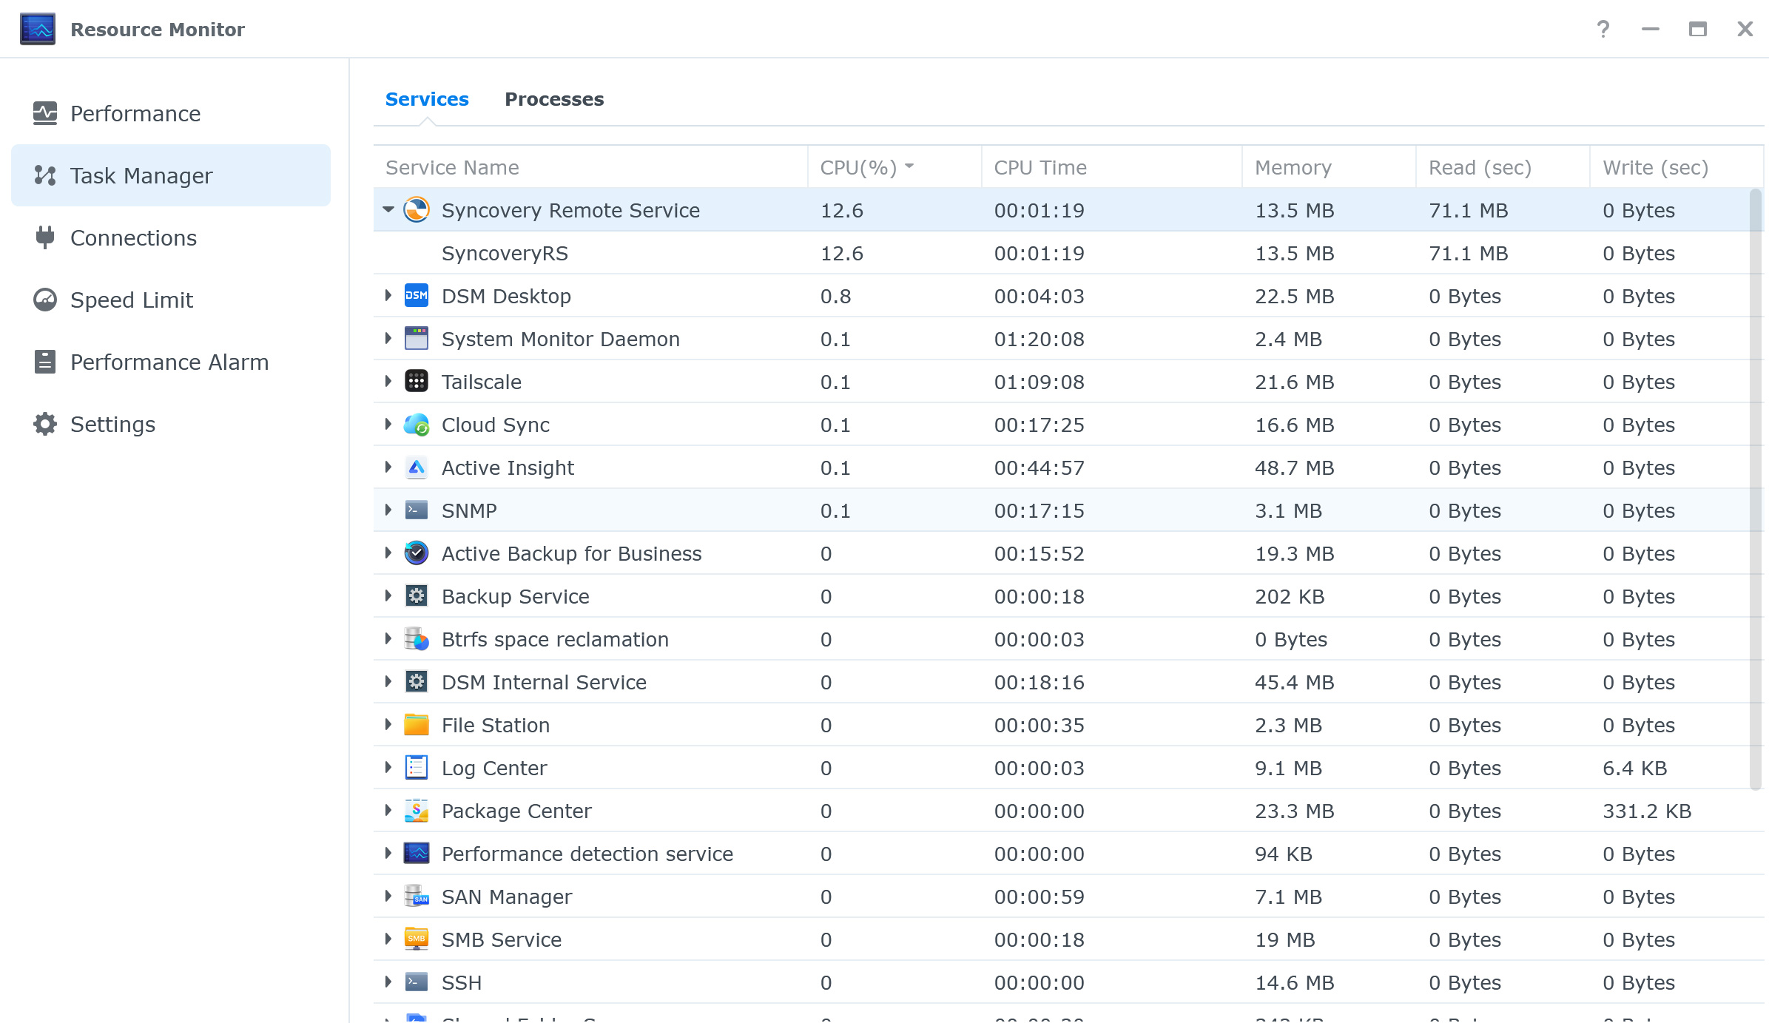Click the Resource Monitor app icon
Viewport: 1769px width, 1023px height.
coord(38,29)
